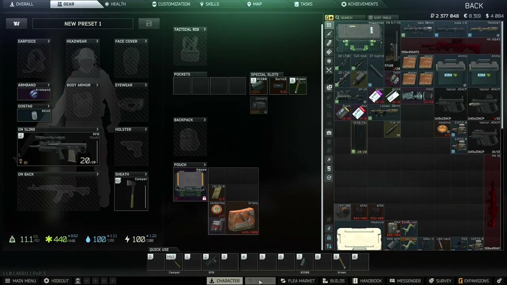Filter stash by magazines icon

[x=329, y=43]
